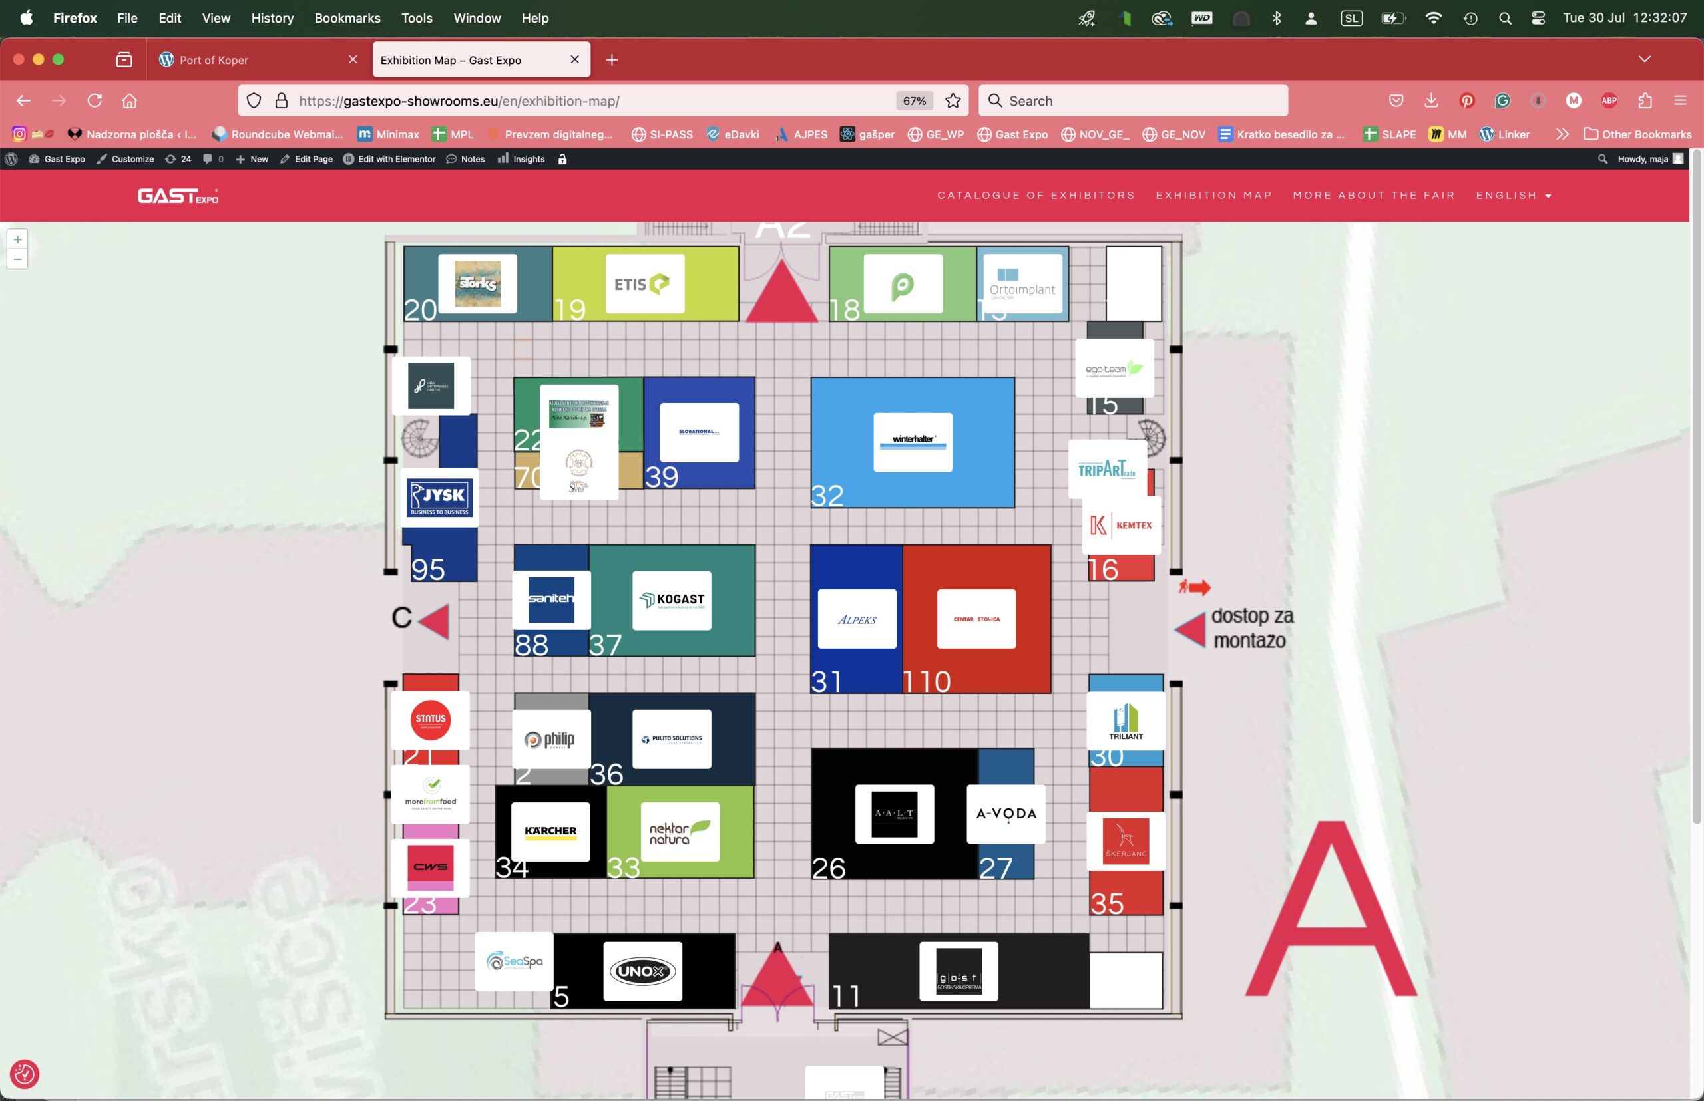Select the Winterhalter booth logo

tap(913, 442)
